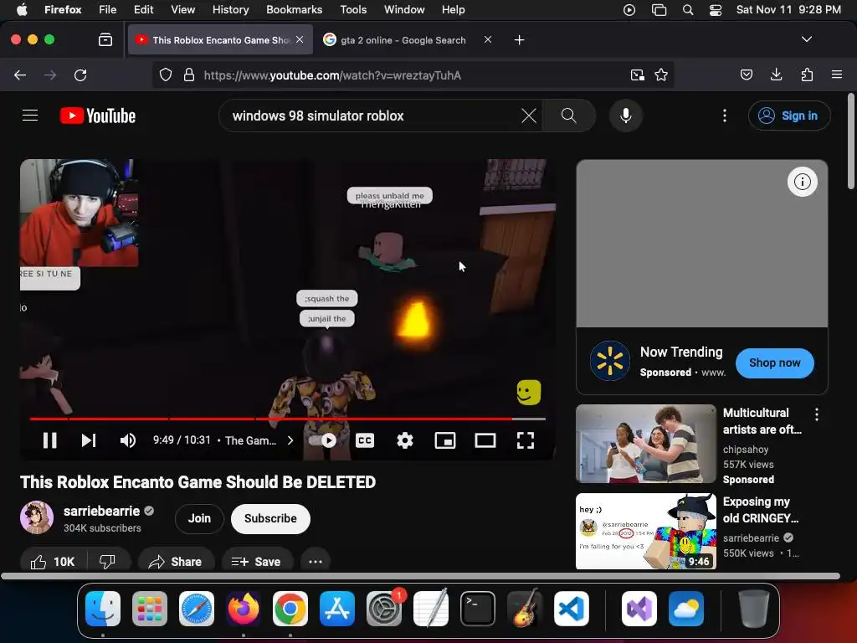This screenshot has width=857, height=643.
Task: Click Shop now on ad
Action: (774, 363)
